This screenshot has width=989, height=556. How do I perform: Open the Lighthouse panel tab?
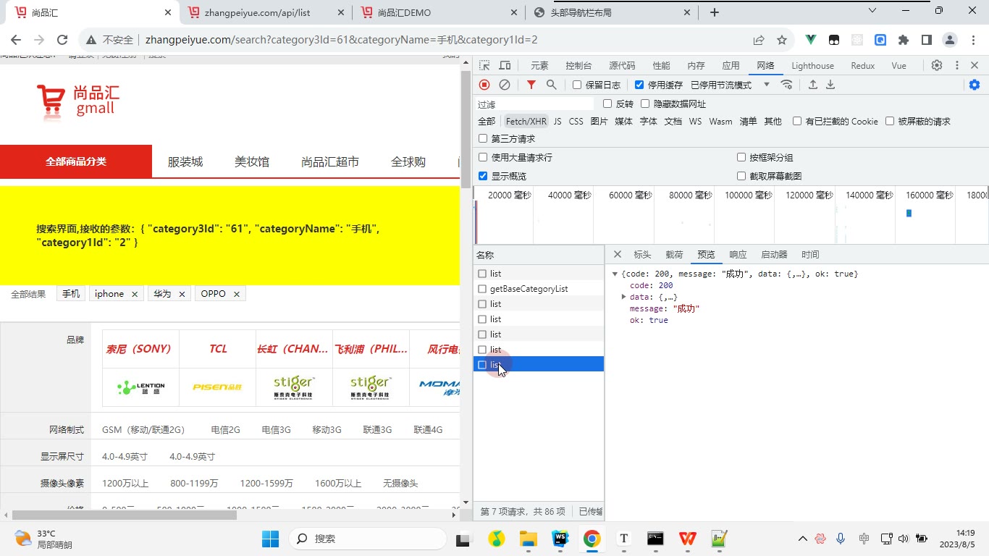[812, 65]
